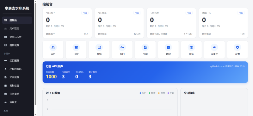Open the 任务 gift shortcut icon
Screen dimensions: 253x116
[191, 47]
